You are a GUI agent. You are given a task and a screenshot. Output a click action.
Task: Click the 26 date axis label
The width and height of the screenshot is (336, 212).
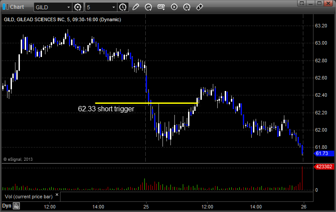point(303,207)
